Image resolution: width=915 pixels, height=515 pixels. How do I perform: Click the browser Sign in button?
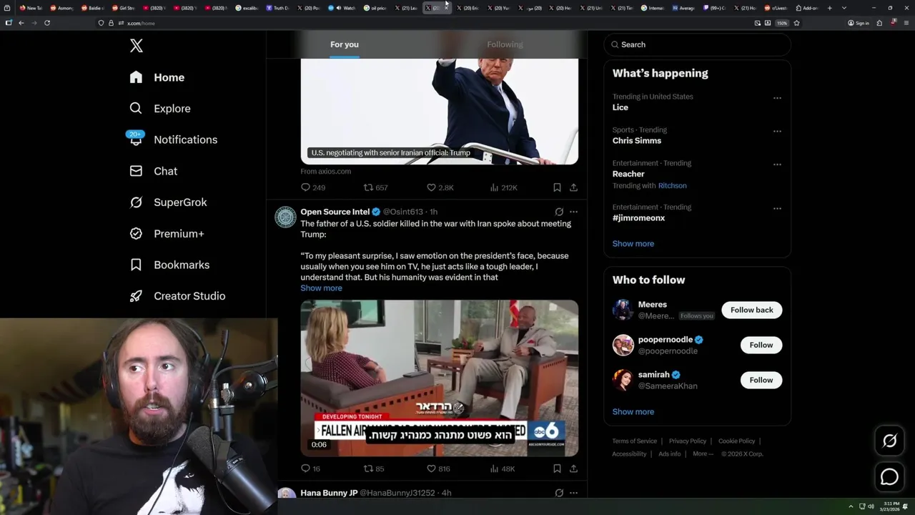(x=859, y=23)
